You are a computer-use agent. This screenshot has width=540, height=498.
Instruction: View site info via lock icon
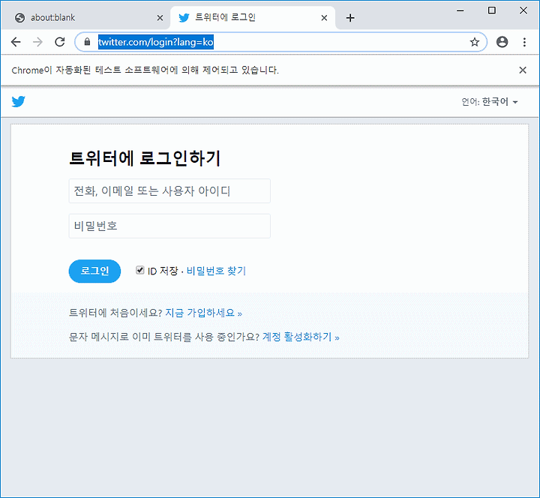(87, 42)
